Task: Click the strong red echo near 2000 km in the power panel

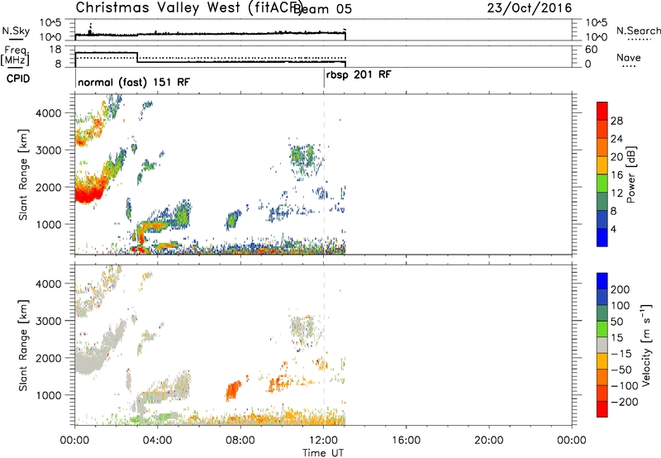Action: pos(88,192)
